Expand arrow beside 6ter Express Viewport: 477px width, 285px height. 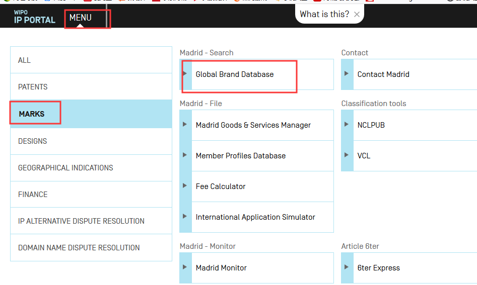pyautogui.click(x=346, y=267)
